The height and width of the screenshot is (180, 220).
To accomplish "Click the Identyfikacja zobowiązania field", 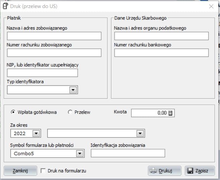I will pyautogui.click(x=128, y=153).
